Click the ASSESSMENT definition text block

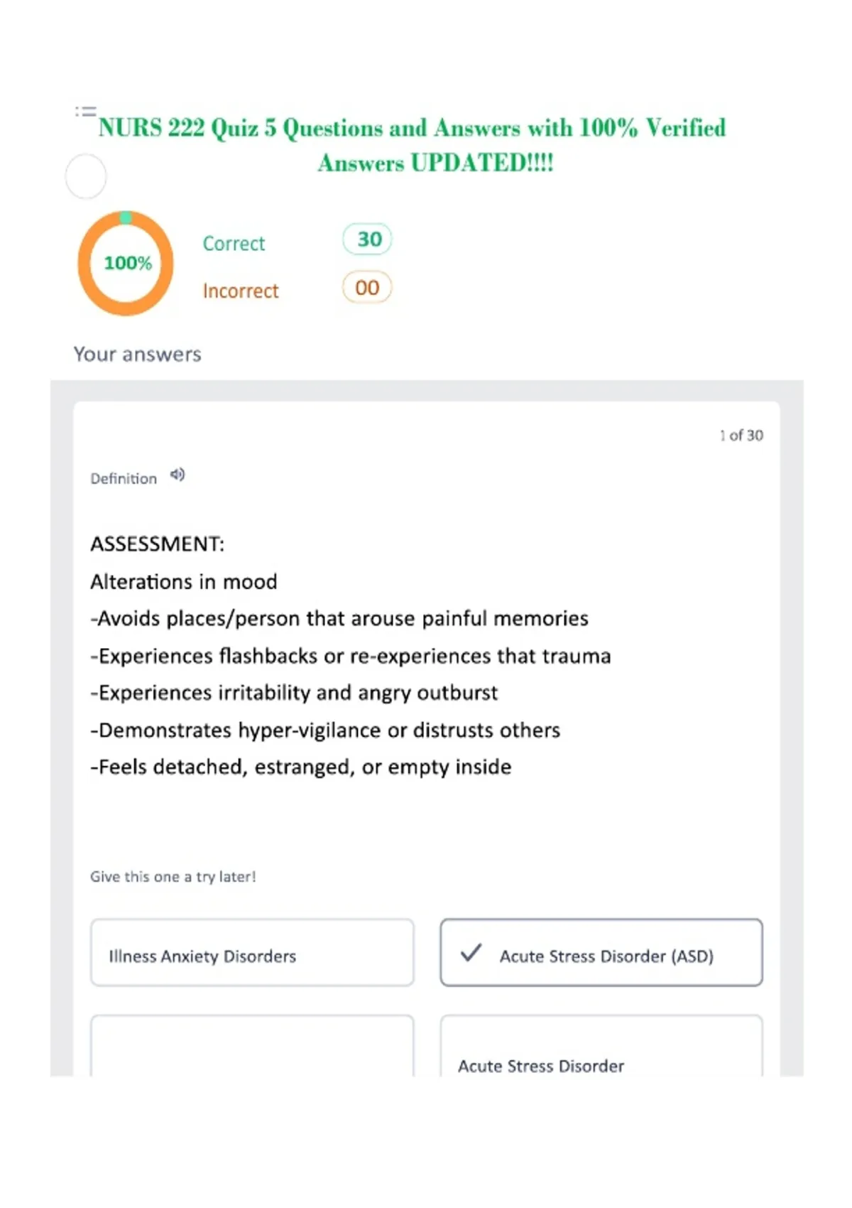(x=351, y=655)
